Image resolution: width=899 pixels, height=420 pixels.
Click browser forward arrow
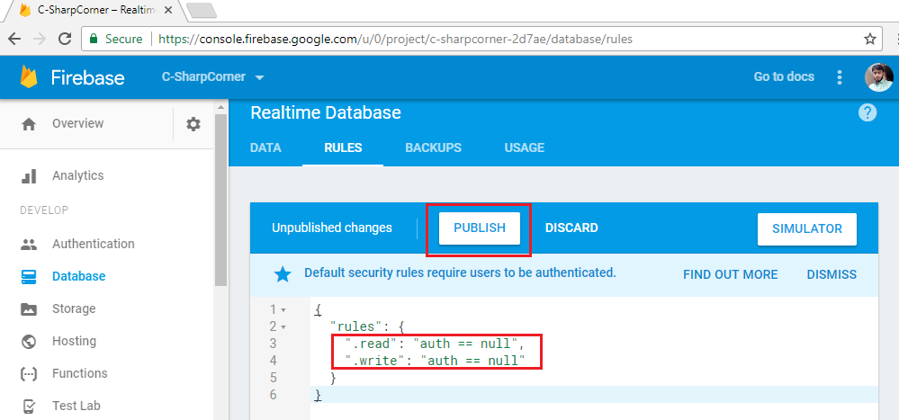40,39
